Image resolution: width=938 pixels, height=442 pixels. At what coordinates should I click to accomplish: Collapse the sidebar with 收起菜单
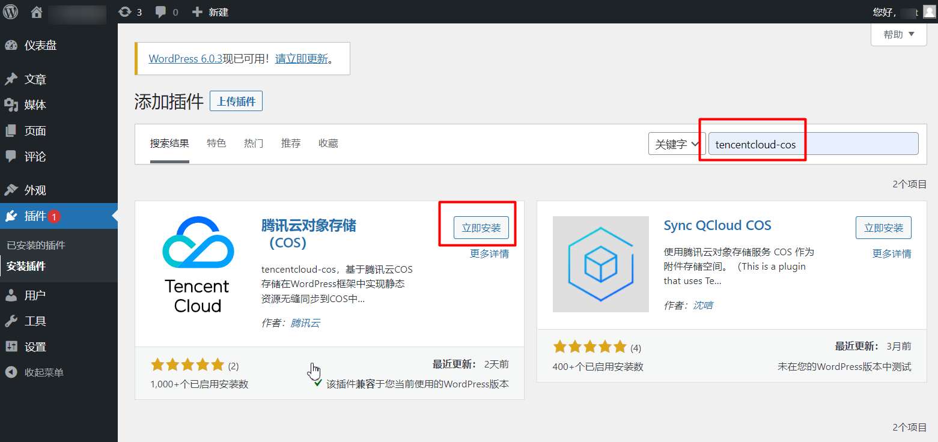(43, 372)
